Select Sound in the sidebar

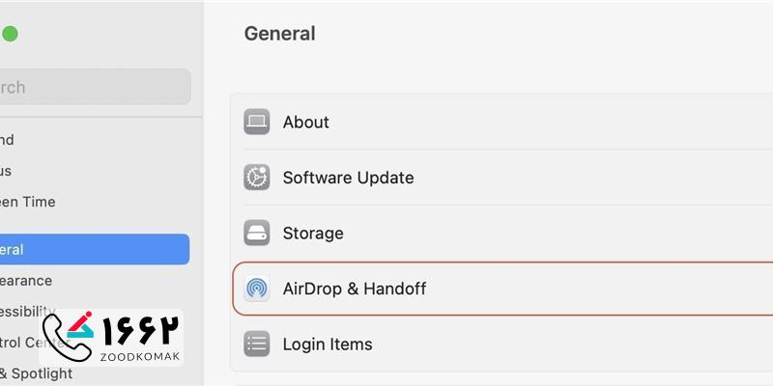pos(7,140)
